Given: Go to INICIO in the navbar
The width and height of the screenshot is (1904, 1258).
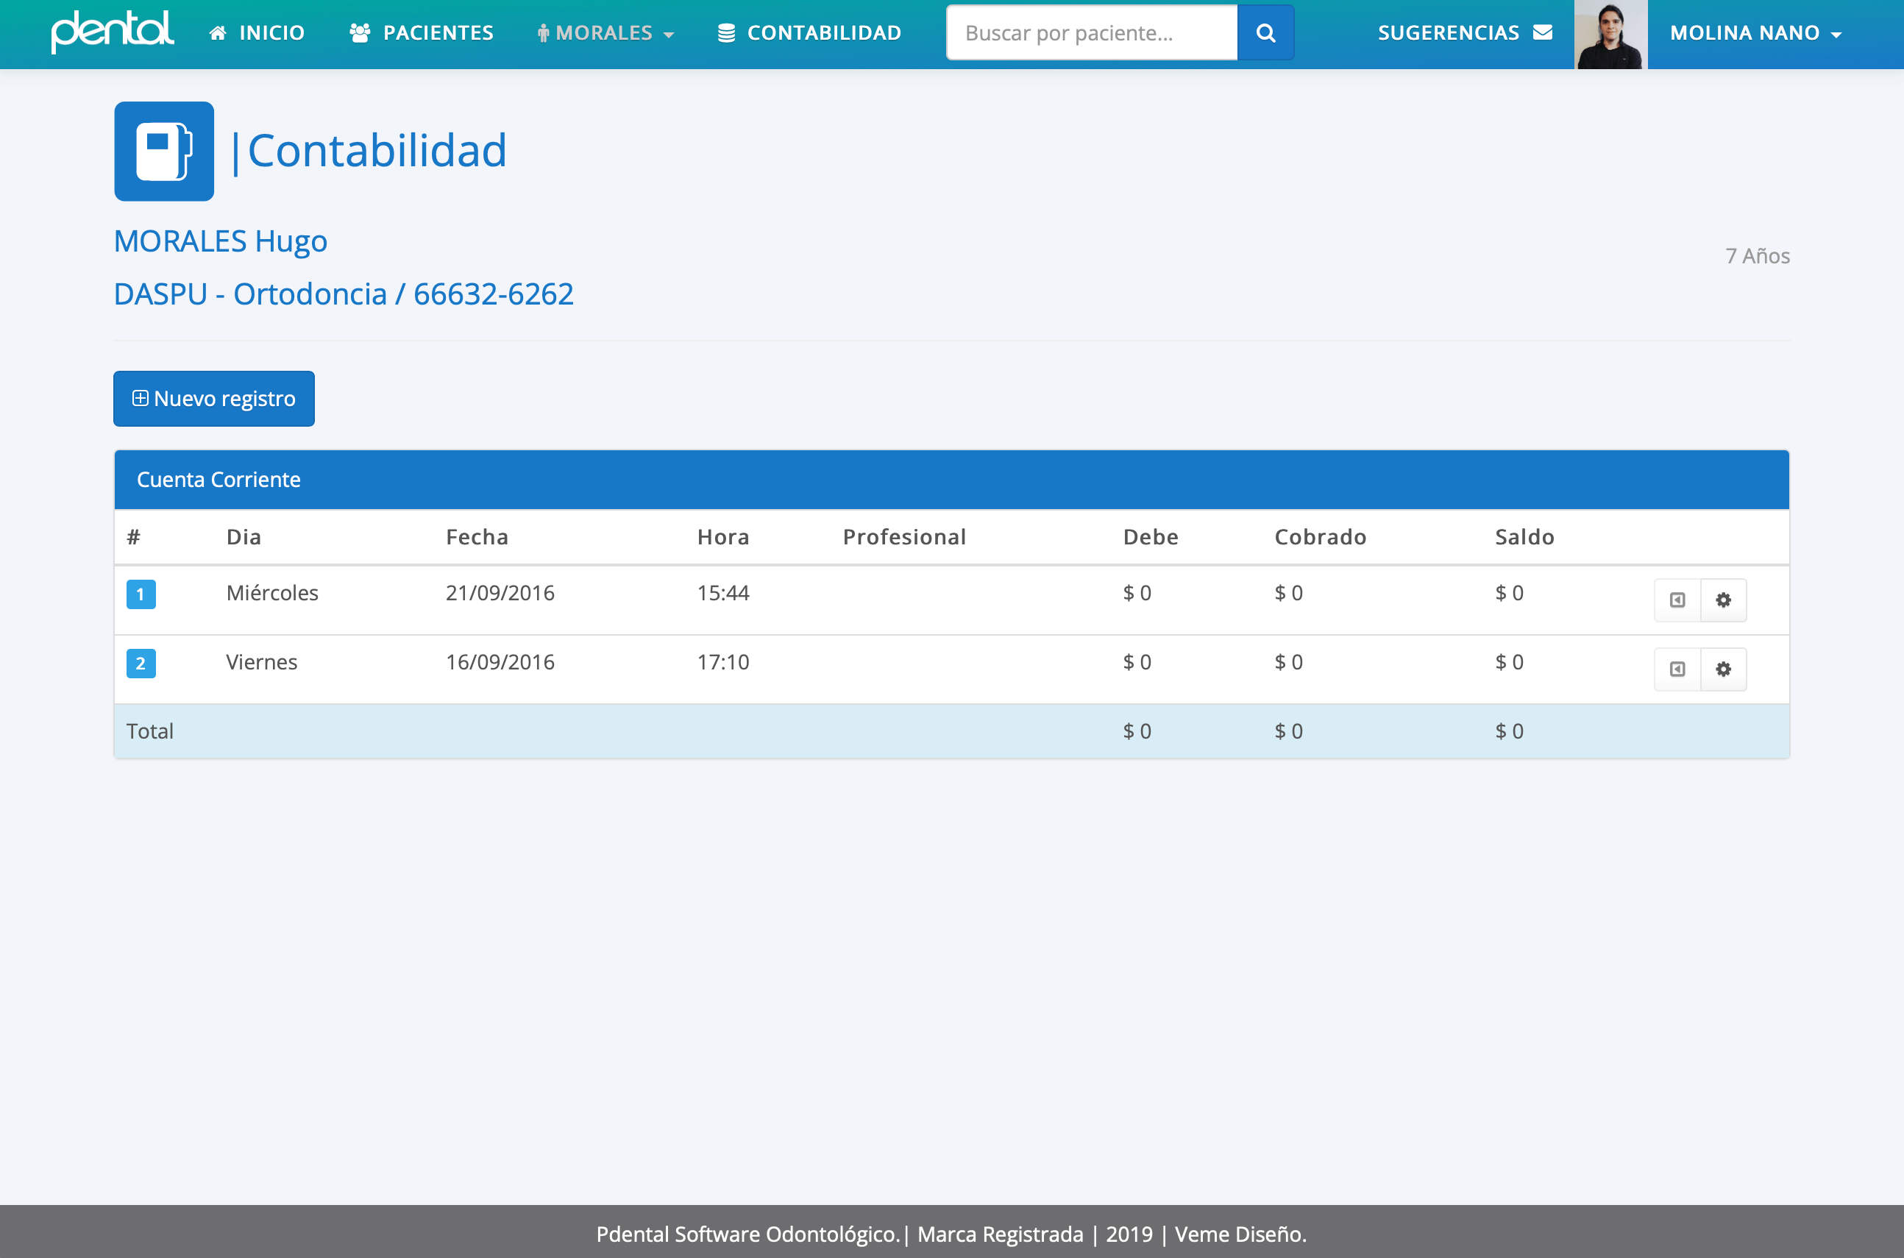Looking at the screenshot, I should tap(257, 33).
